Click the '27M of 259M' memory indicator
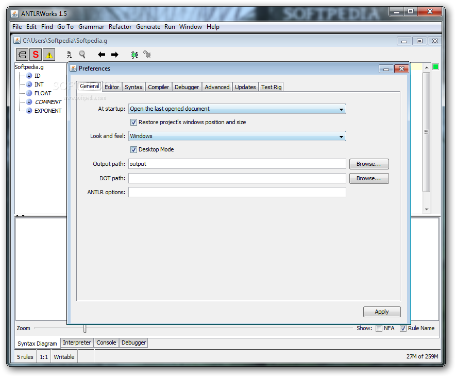 click(x=422, y=356)
